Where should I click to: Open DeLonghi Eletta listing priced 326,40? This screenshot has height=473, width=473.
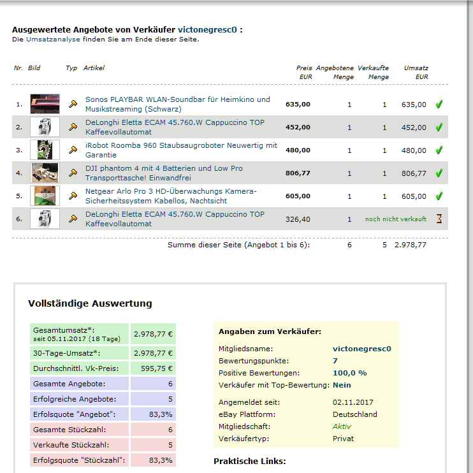[x=175, y=219]
